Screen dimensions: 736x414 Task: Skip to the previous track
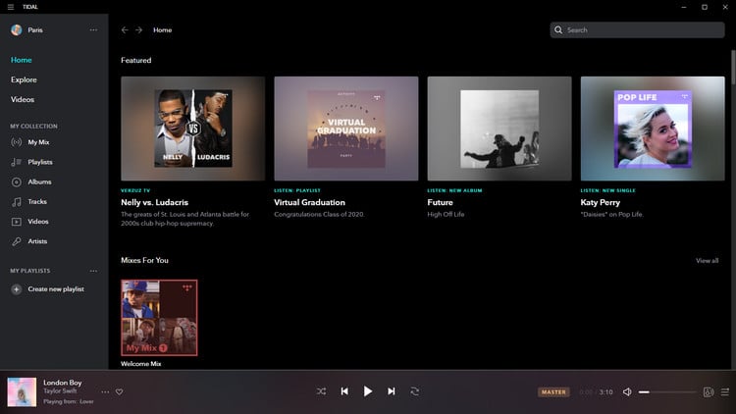click(x=344, y=391)
